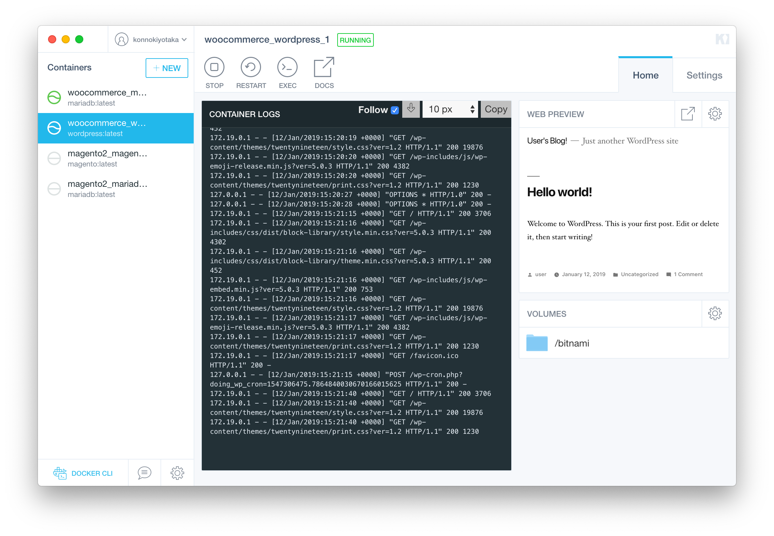This screenshot has width=774, height=536.
Task: Open EXEC terminal for the container
Action: click(287, 67)
